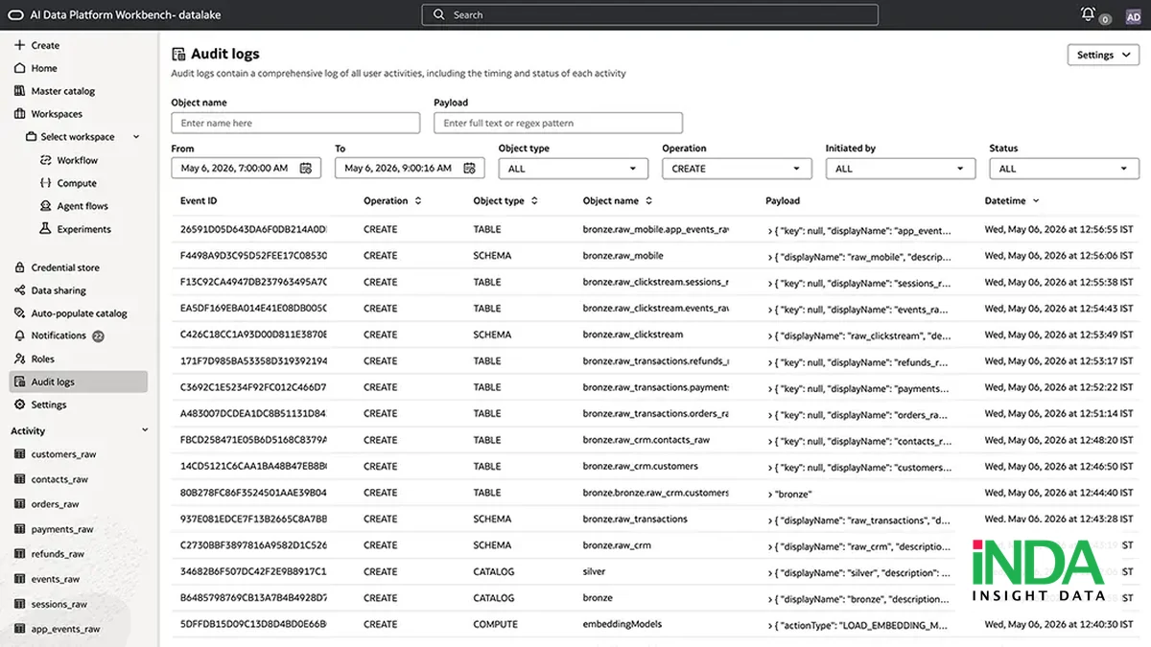This screenshot has height=647, width=1151.
Task: Click object name bronze.raw_crm.contacts_raw
Action: pyautogui.click(x=646, y=440)
